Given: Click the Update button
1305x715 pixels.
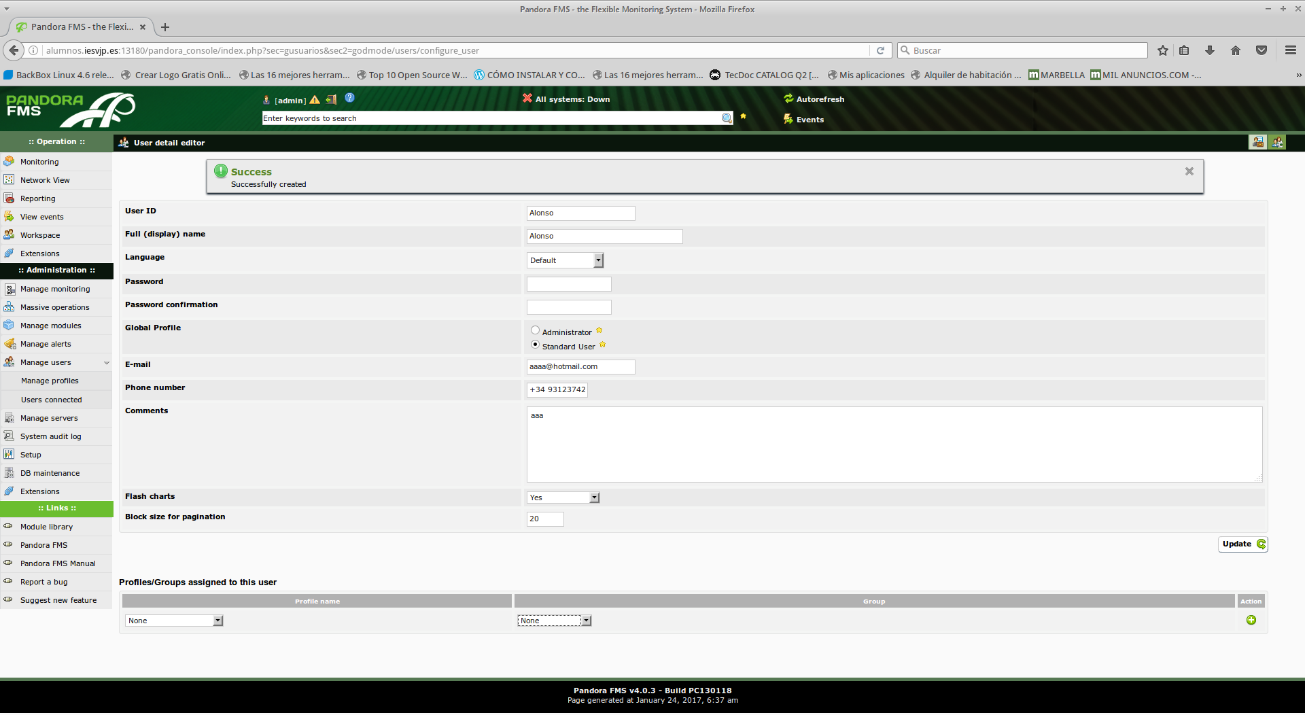Looking at the screenshot, I should pos(1242,544).
